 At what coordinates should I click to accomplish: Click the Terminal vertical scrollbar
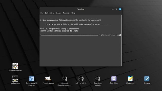point(121,40)
